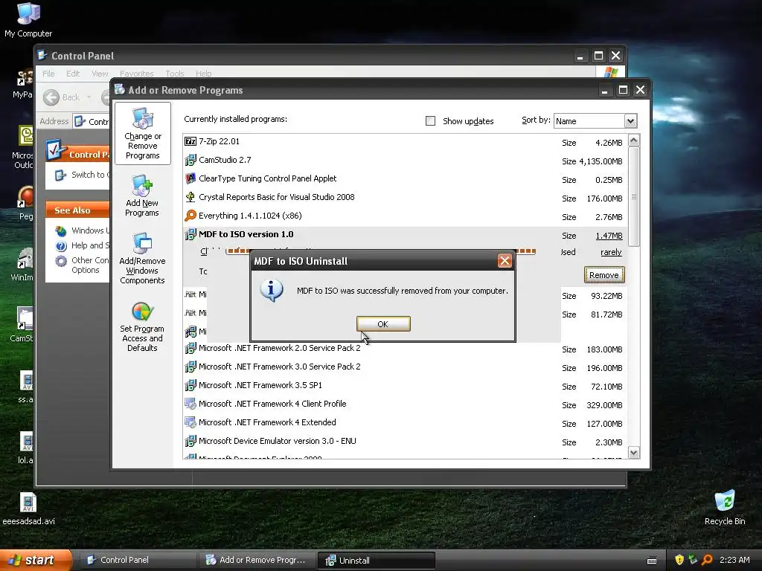
Task: Select Microsoft .NET Framework 4 Extended entry
Action: click(x=406, y=423)
